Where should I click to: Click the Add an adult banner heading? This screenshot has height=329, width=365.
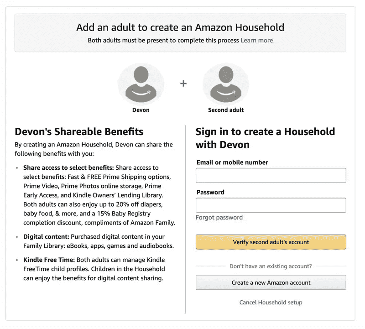tap(180, 27)
